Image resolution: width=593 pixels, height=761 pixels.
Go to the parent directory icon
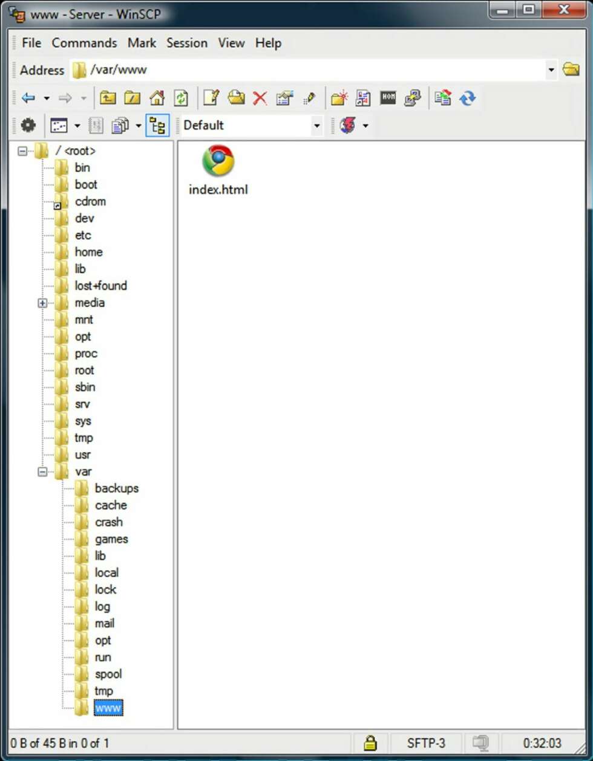point(108,98)
